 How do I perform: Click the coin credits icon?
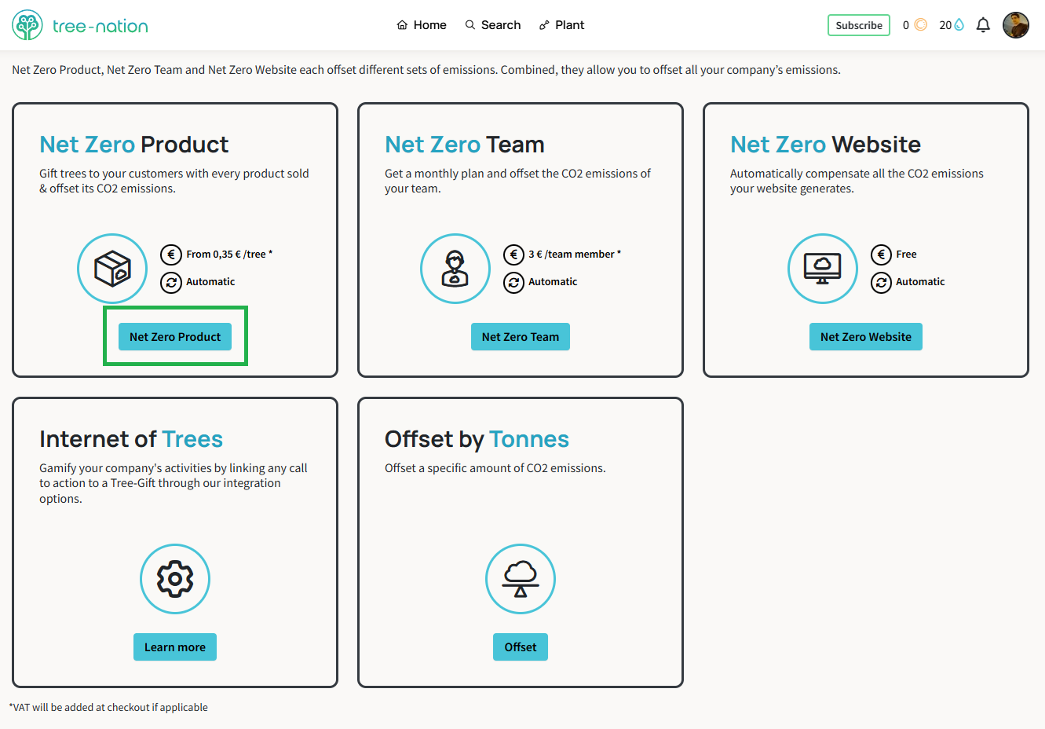[x=921, y=25]
